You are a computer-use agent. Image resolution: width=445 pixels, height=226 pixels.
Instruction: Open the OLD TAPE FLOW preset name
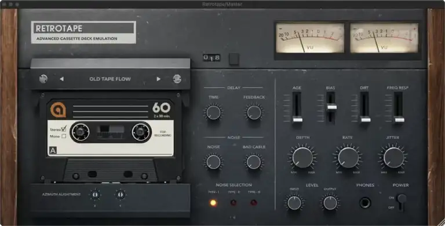point(110,79)
